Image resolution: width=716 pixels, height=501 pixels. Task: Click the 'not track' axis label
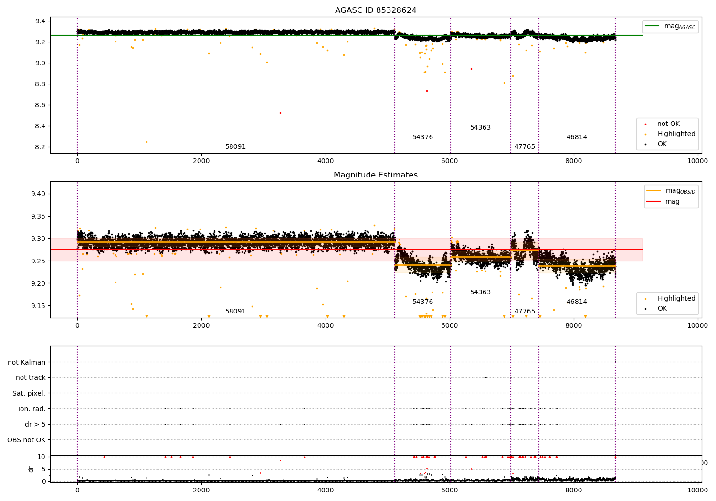(x=31, y=378)
